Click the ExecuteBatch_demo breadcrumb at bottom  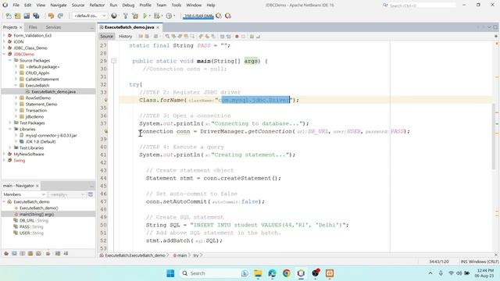pos(134,255)
